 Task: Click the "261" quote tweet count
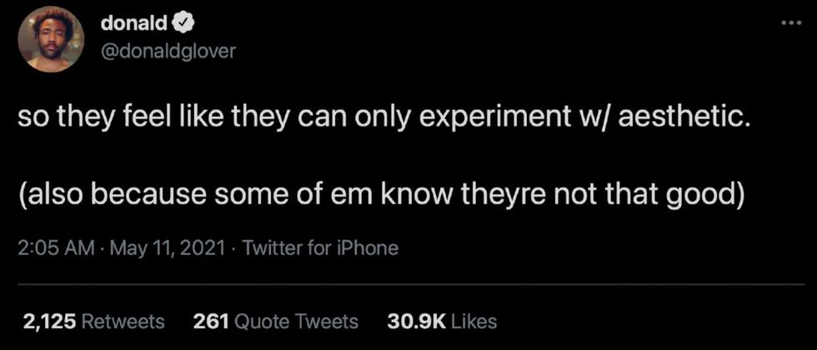pos(209,321)
